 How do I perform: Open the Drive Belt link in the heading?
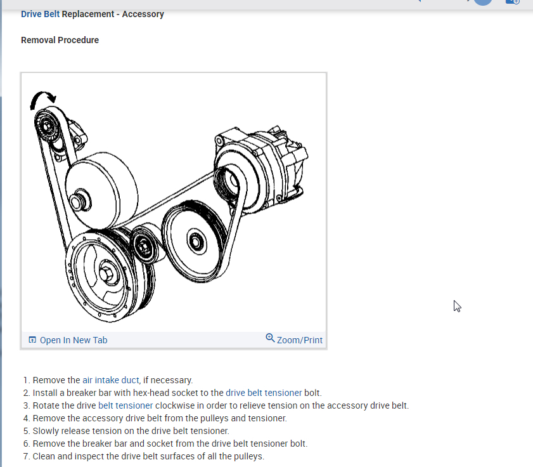[x=40, y=14]
